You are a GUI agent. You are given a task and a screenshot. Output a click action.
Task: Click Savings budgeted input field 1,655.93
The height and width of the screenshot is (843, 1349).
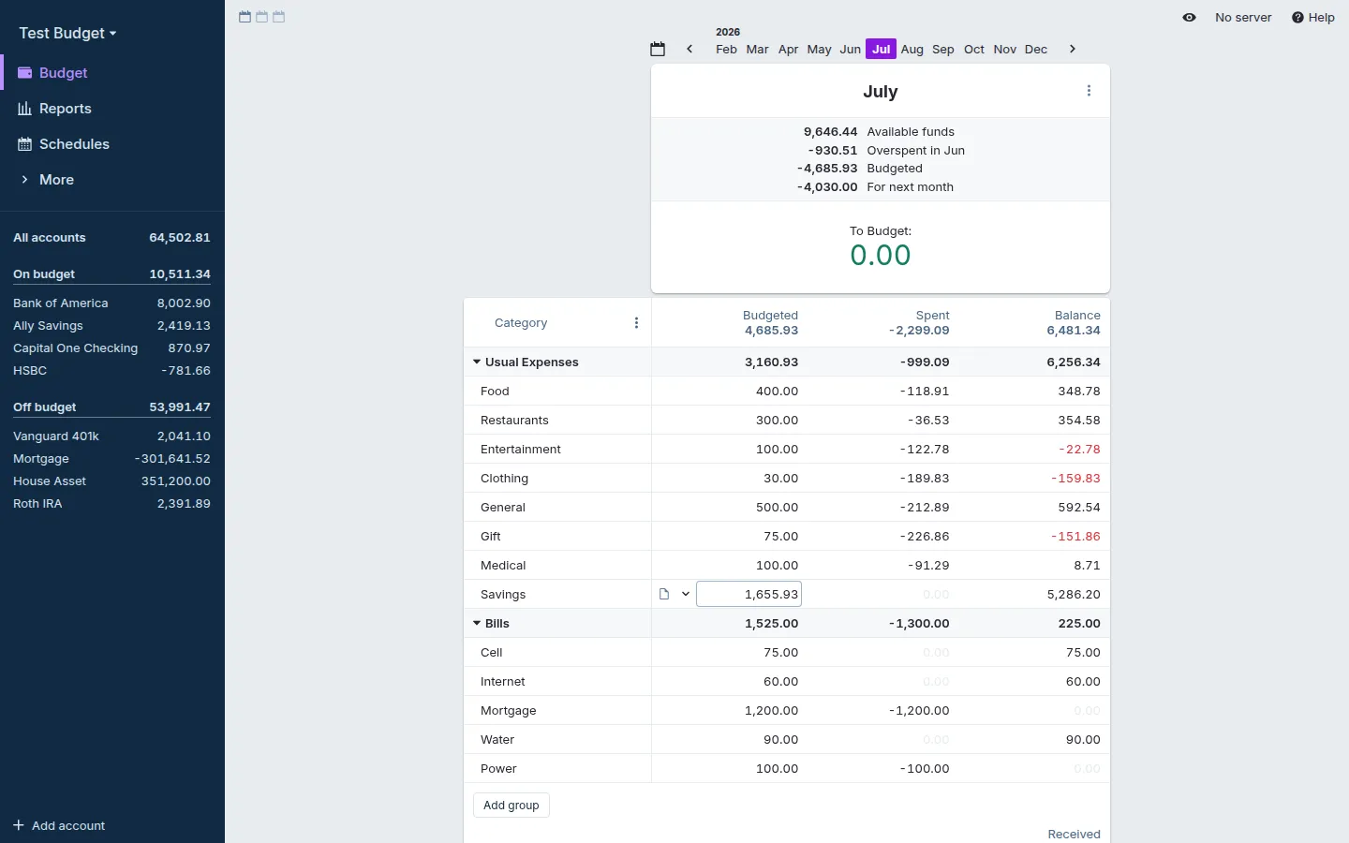click(x=749, y=594)
